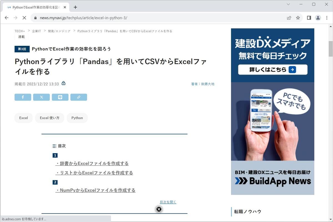Click the 連載 label
This screenshot has width=333, height=222.
tap(21, 37)
